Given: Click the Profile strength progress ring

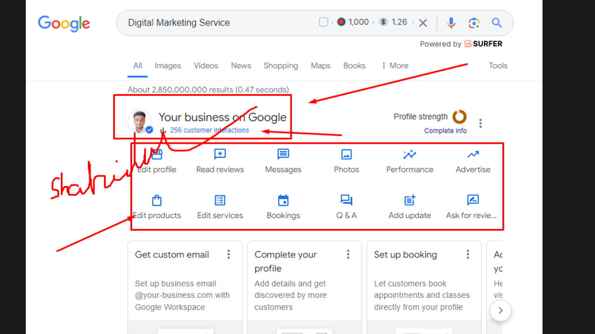Looking at the screenshot, I should 459,116.
